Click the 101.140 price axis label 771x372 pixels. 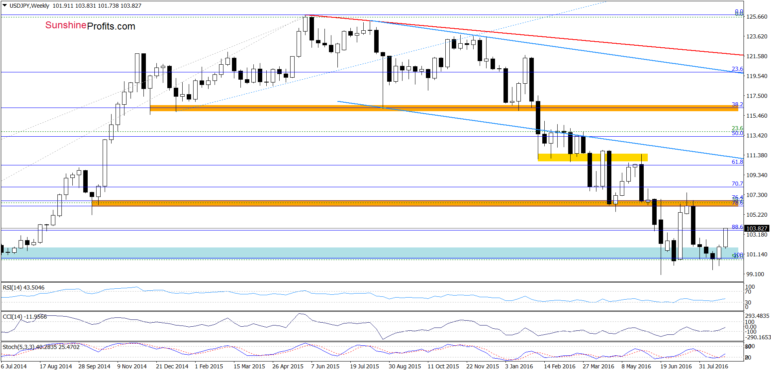[756, 254]
